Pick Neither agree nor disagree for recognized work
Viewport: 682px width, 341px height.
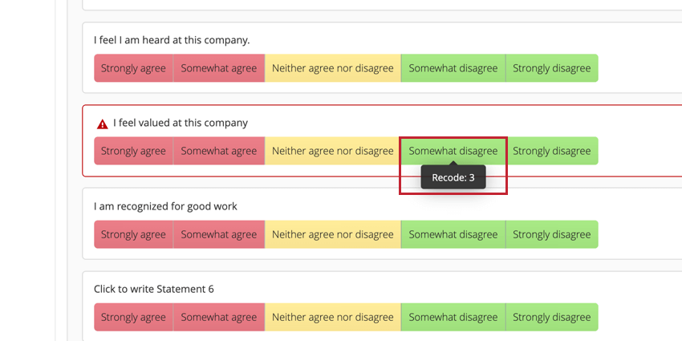pyautogui.click(x=333, y=234)
